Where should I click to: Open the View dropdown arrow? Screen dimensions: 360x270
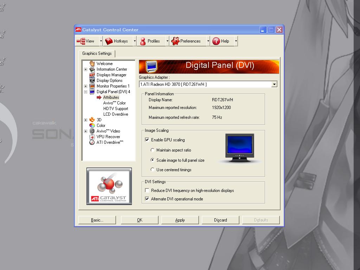point(101,41)
